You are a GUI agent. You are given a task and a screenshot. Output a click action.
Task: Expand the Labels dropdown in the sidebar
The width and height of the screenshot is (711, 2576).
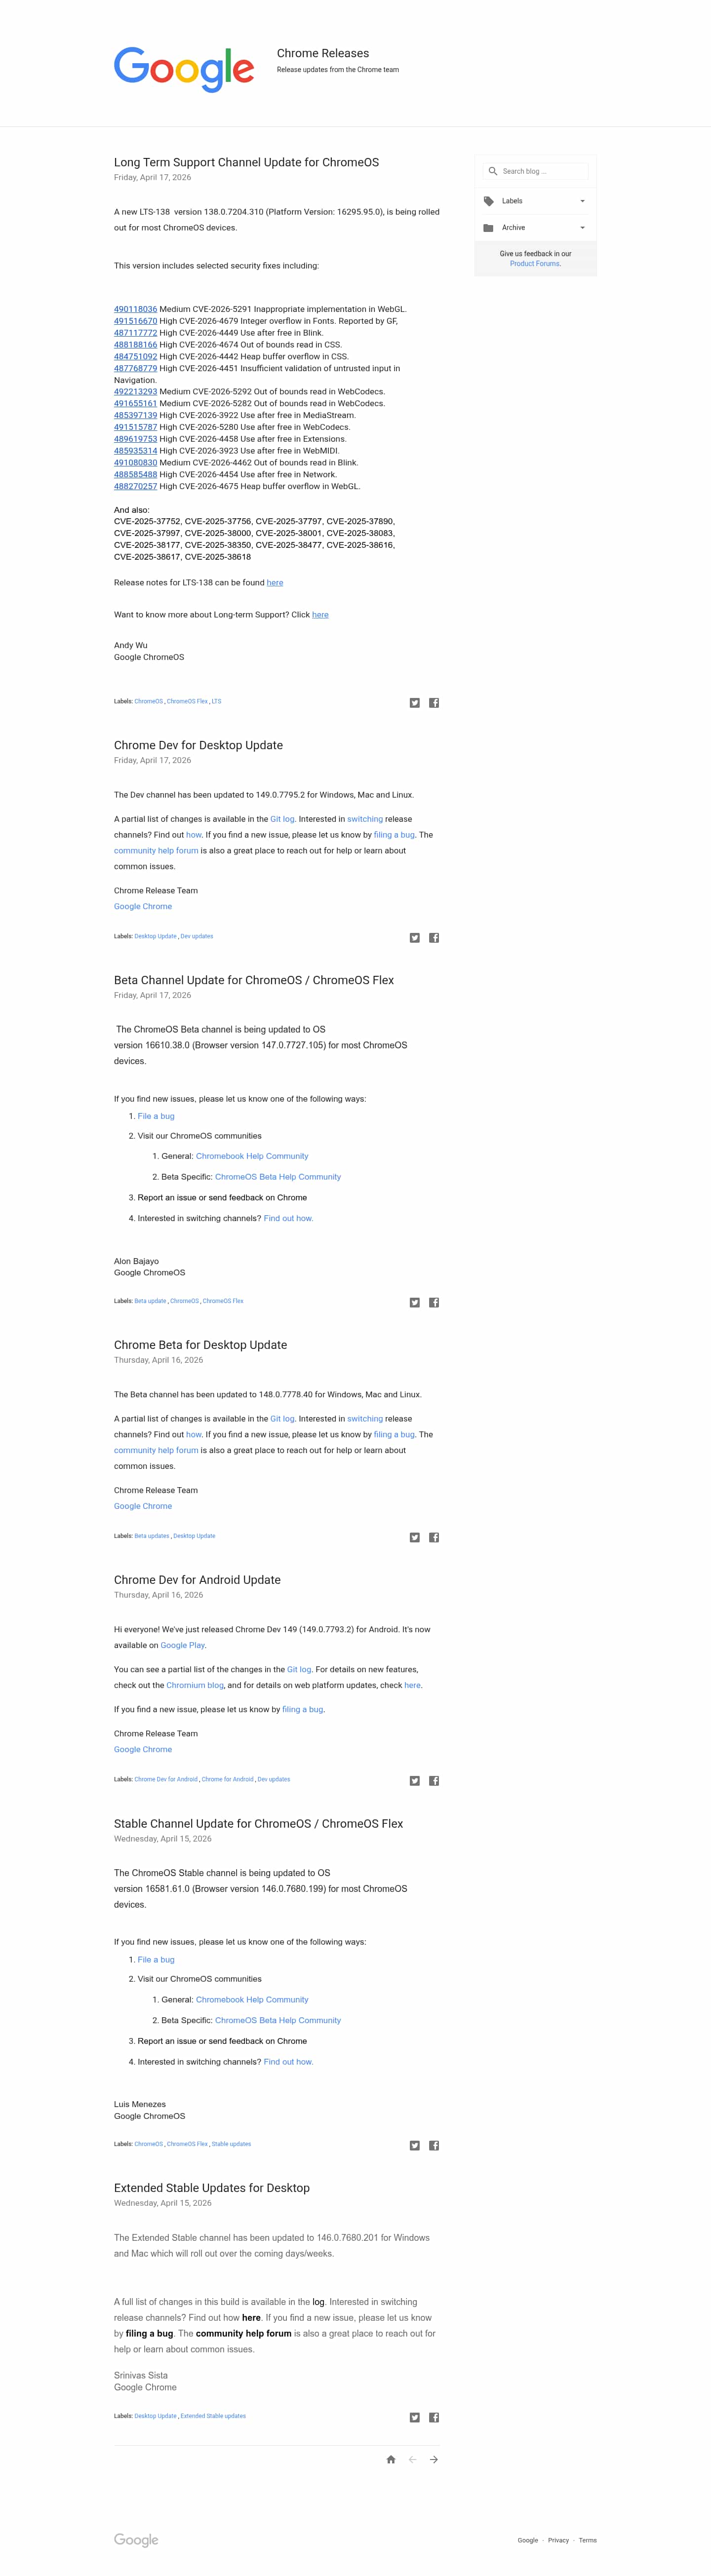582,201
